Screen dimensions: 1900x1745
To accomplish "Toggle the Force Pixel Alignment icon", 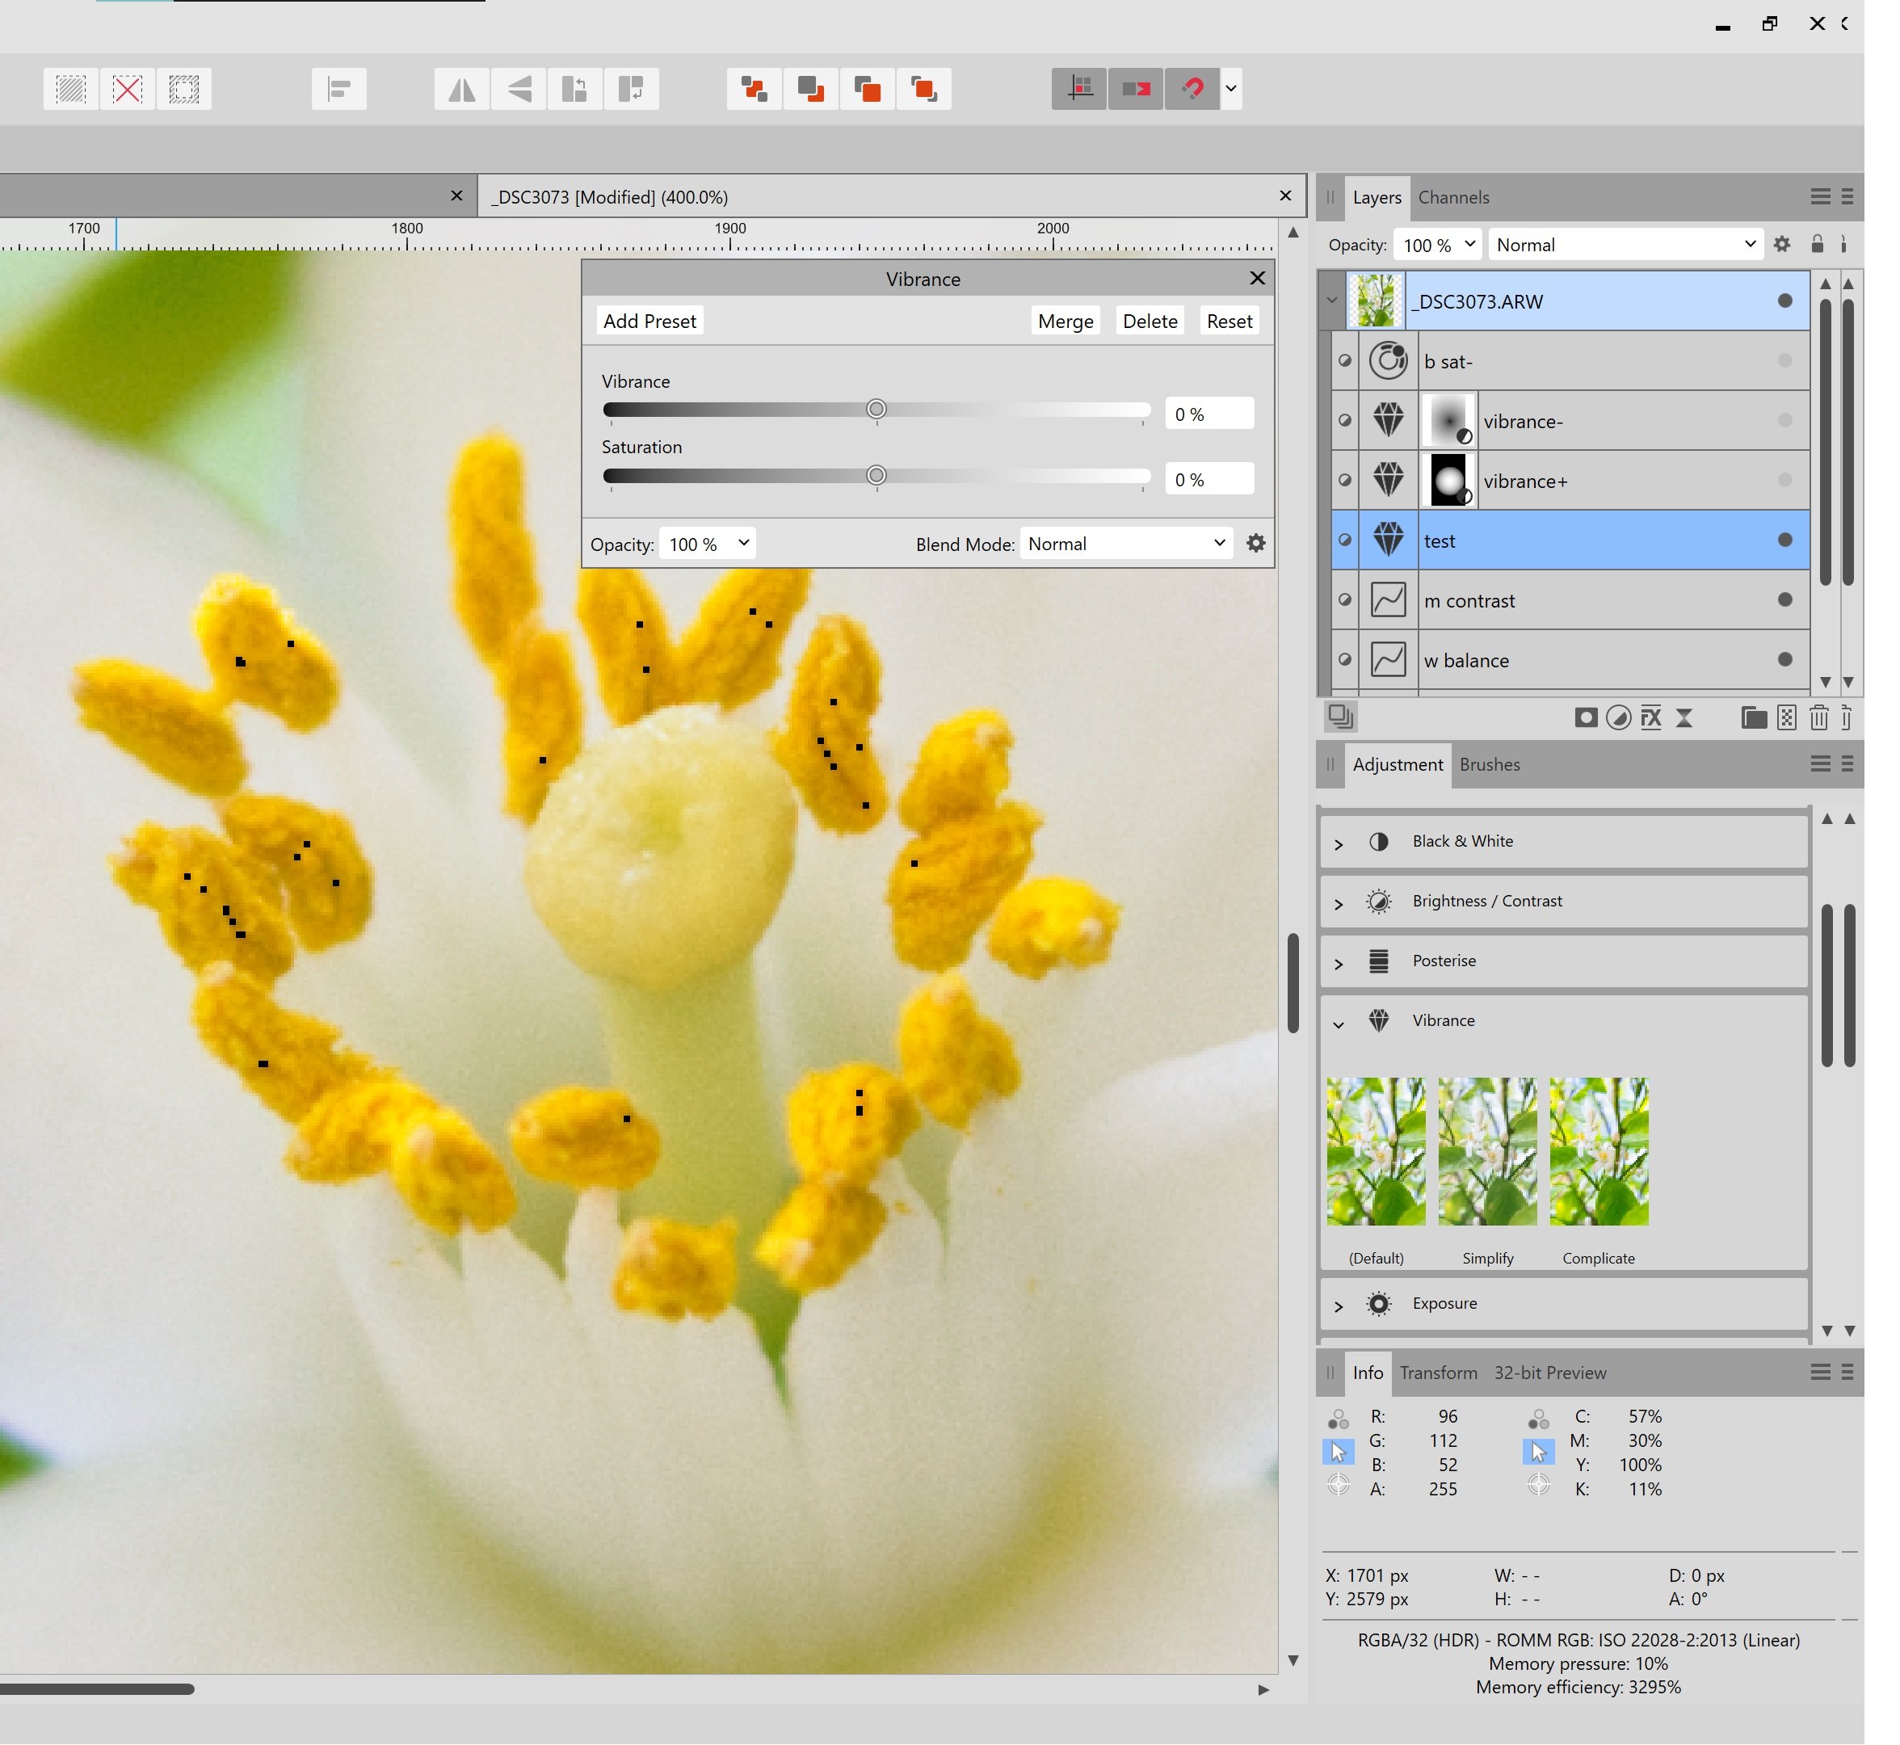I will [x=1079, y=90].
